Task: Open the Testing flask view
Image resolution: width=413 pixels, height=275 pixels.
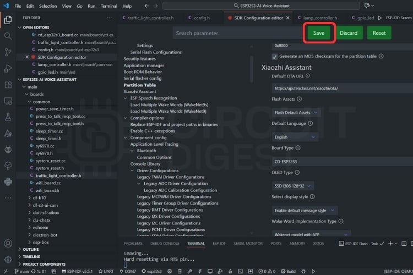Action: pyautogui.click(x=8, y=117)
